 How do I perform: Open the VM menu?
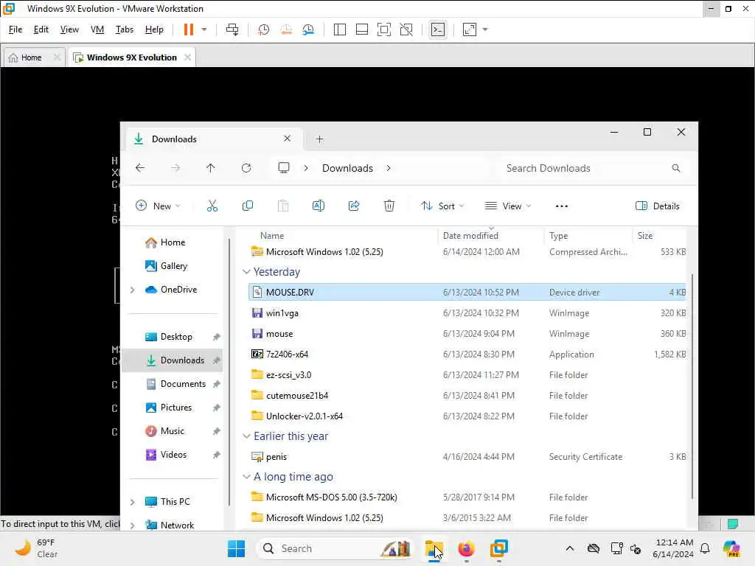(x=97, y=29)
